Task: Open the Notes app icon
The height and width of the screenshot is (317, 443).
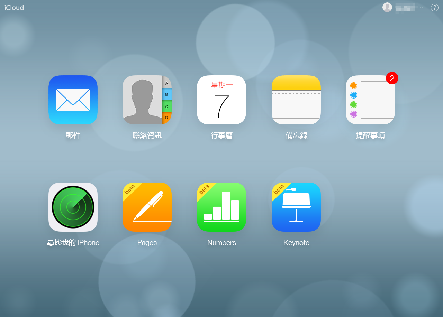Action: (296, 100)
